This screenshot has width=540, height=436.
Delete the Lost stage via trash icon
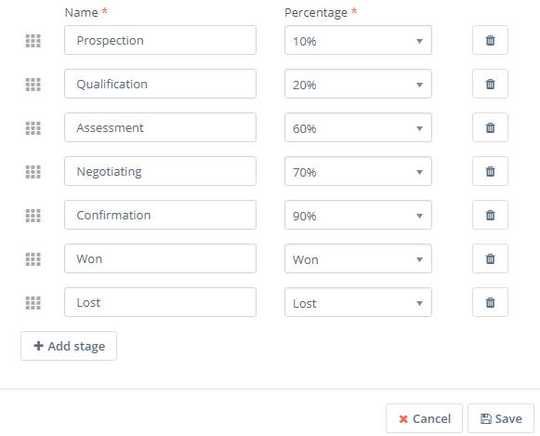[490, 302]
